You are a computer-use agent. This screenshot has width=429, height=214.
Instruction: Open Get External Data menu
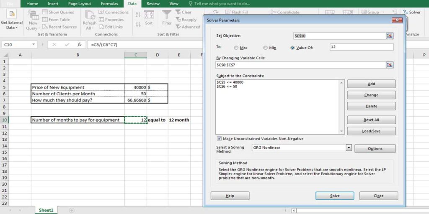pyautogui.click(x=12, y=20)
